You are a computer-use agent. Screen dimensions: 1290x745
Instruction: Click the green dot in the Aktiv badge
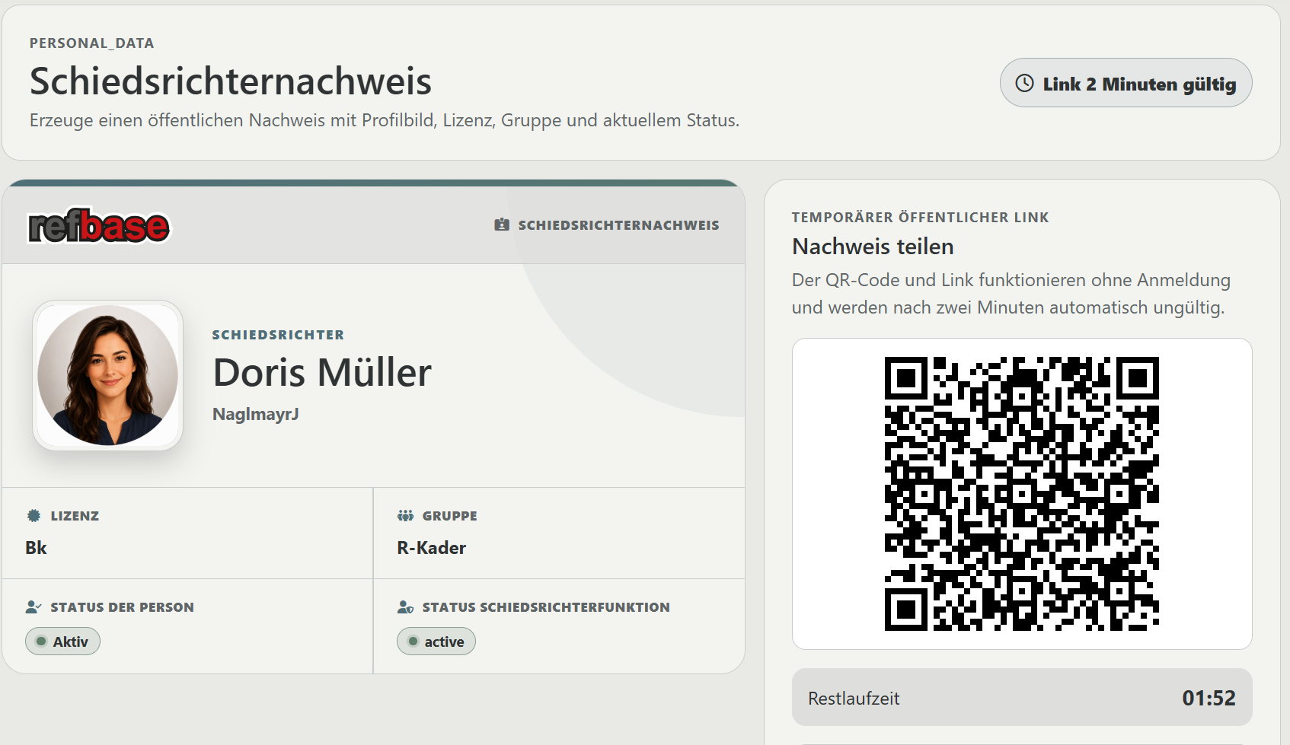pos(41,641)
